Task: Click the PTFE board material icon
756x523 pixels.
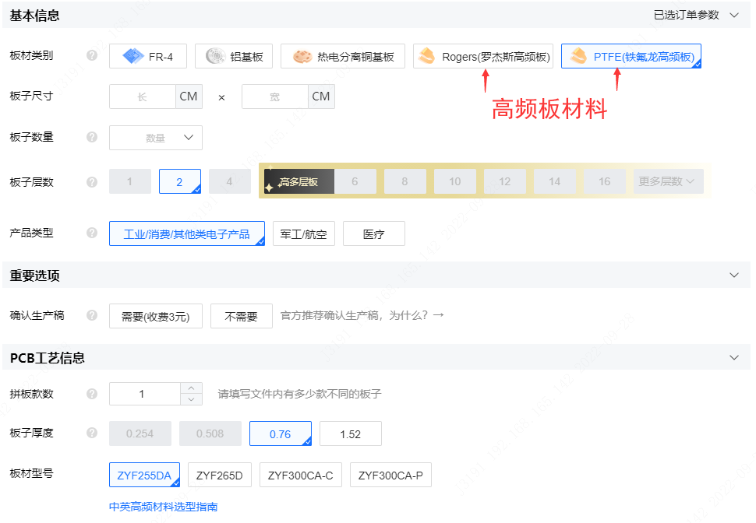Action: 578,56
